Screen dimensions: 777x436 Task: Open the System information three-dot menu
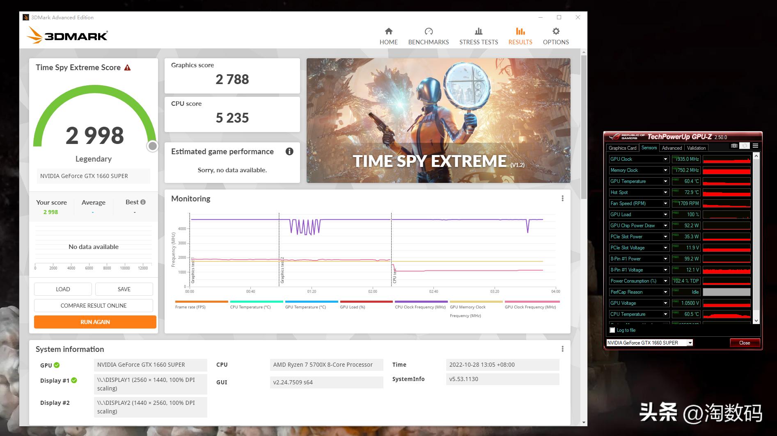(x=562, y=348)
